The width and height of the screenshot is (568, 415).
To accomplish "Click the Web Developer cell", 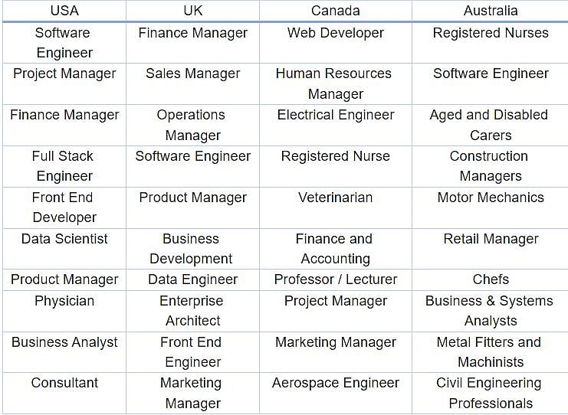I will (335, 33).
